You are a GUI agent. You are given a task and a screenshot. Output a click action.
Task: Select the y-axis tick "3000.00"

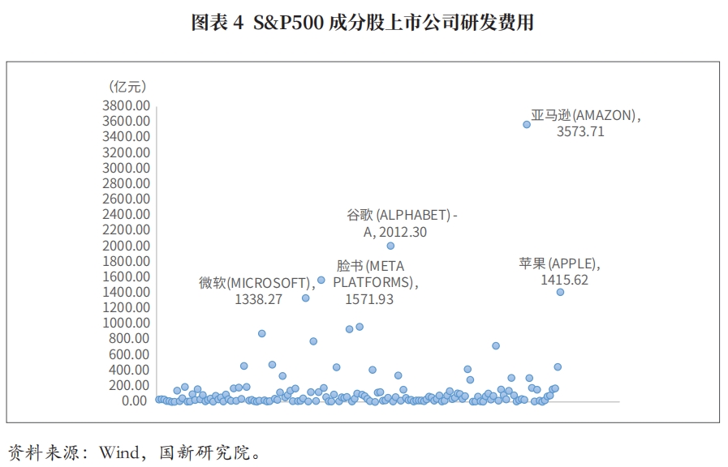click(x=127, y=168)
